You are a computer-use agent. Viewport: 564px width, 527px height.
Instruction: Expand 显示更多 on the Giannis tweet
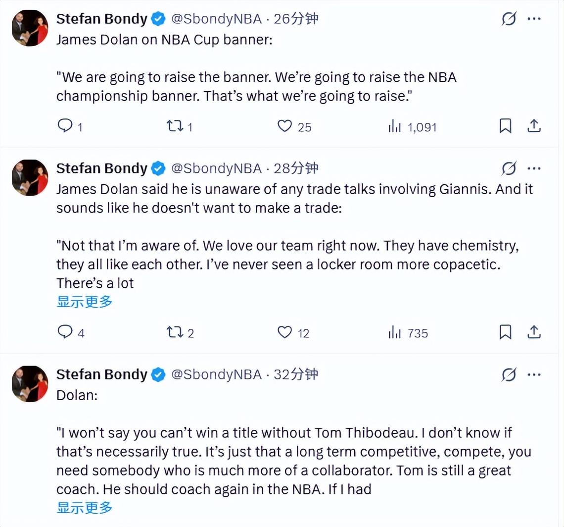pos(85,301)
